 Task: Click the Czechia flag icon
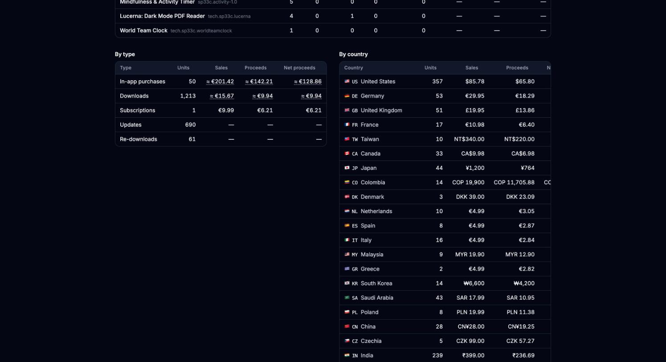[x=347, y=341]
